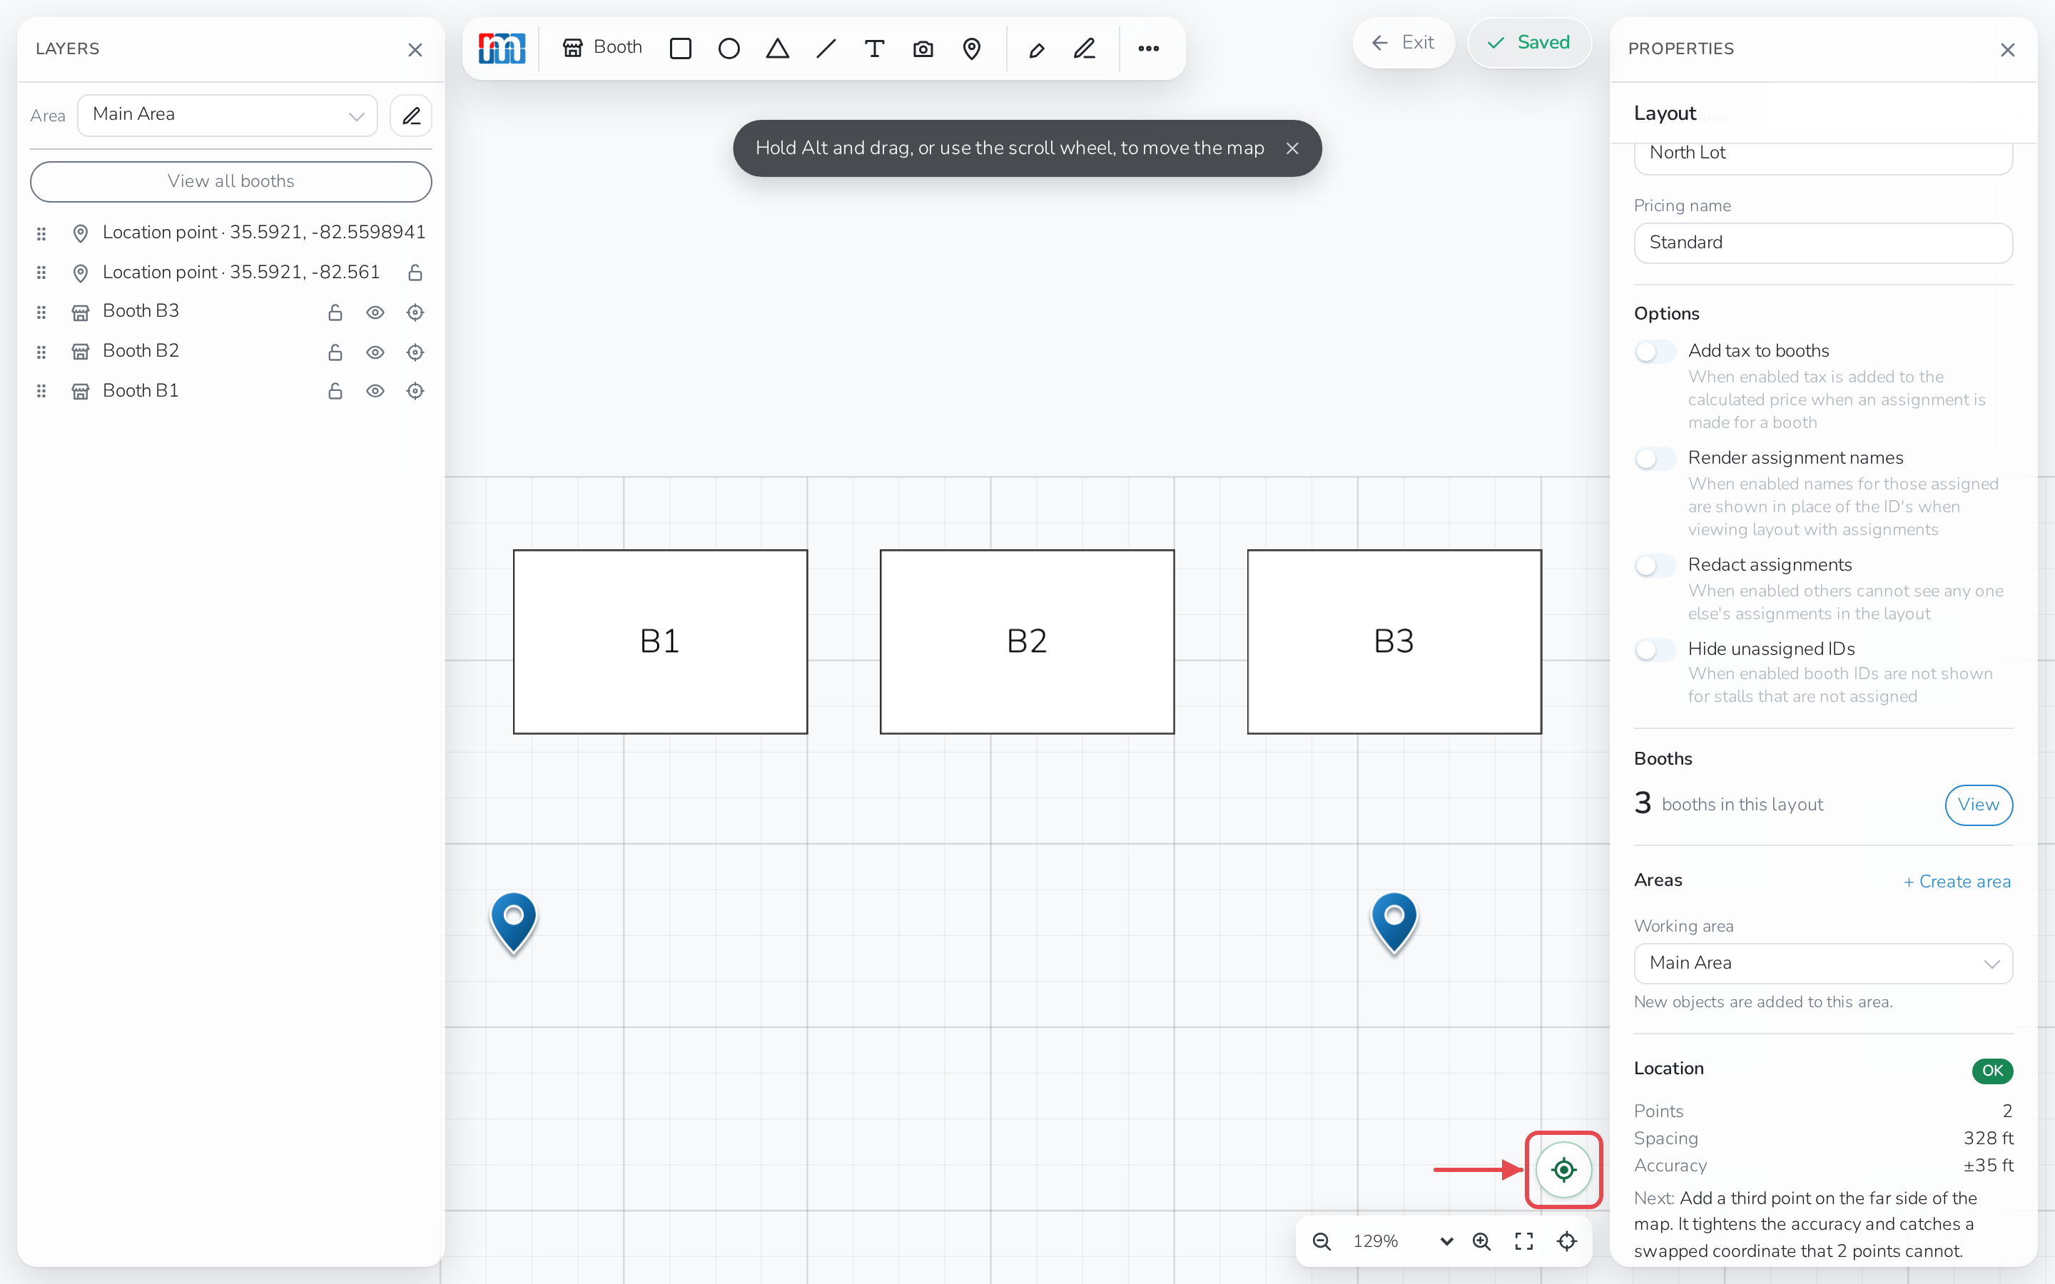Screen dimensions: 2055x1284
Task: Toggle Booth B3 visibility eye
Action: (x=375, y=312)
